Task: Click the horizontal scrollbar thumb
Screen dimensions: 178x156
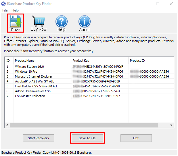Action: (84, 125)
